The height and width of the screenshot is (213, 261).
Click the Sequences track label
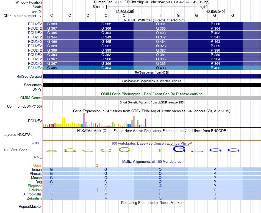coord(33,85)
